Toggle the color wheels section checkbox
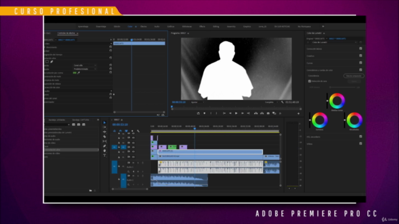 [360, 70]
